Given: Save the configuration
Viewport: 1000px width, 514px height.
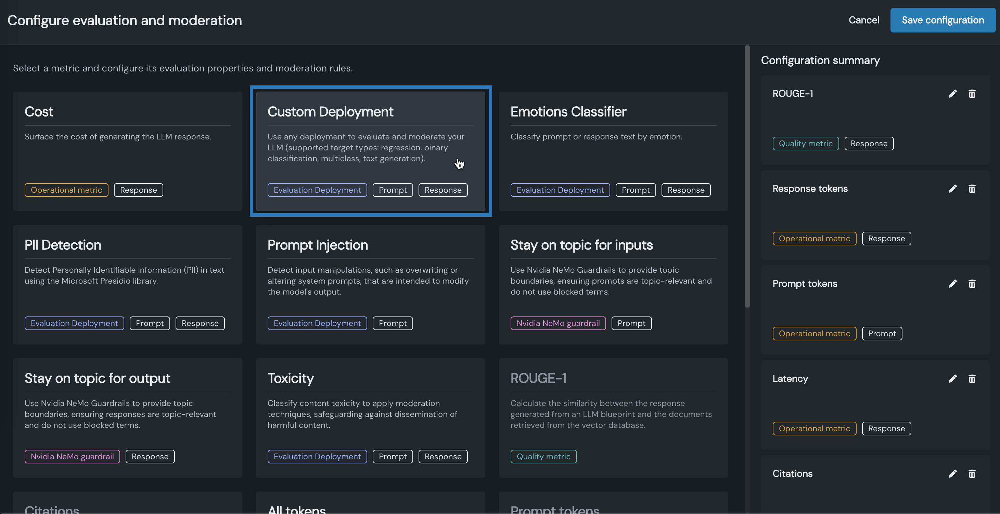Looking at the screenshot, I should (x=943, y=20).
